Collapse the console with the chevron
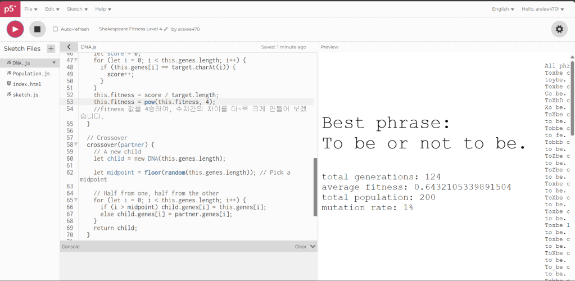The width and height of the screenshot is (575, 281). [x=313, y=246]
